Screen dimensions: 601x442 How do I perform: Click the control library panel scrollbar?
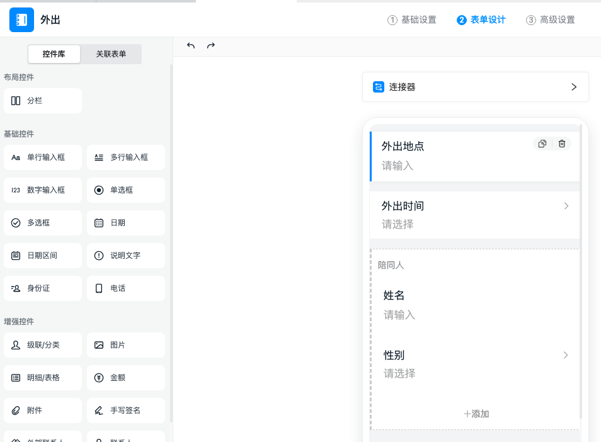(171, 243)
